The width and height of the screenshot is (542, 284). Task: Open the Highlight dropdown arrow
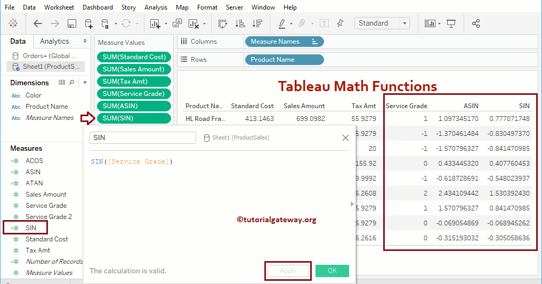point(291,24)
